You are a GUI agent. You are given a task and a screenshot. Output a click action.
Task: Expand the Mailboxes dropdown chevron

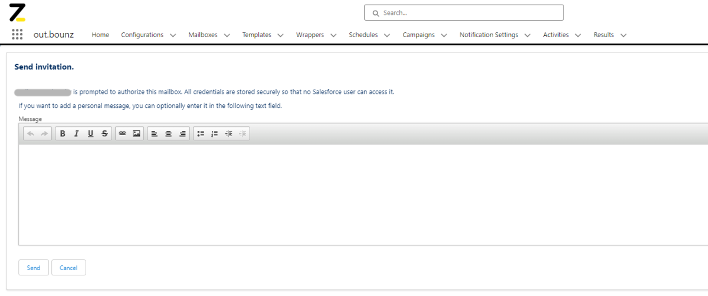227,35
